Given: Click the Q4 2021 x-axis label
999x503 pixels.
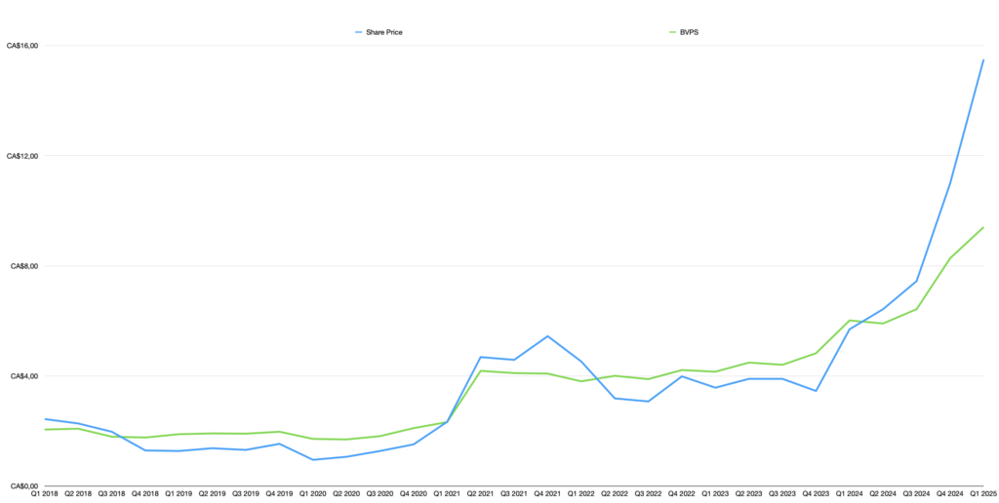Looking at the screenshot, I should pos(547,494).
